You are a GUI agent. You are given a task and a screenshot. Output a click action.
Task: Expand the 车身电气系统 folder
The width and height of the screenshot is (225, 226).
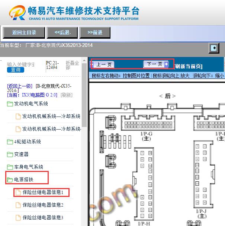(x=29, y=167)
